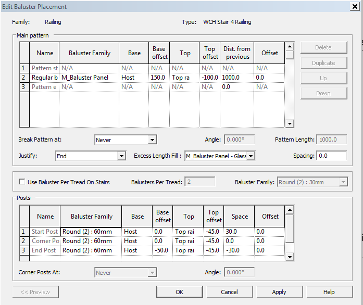Click the Cancel button

pyautogui.click(x=229, y=292)
